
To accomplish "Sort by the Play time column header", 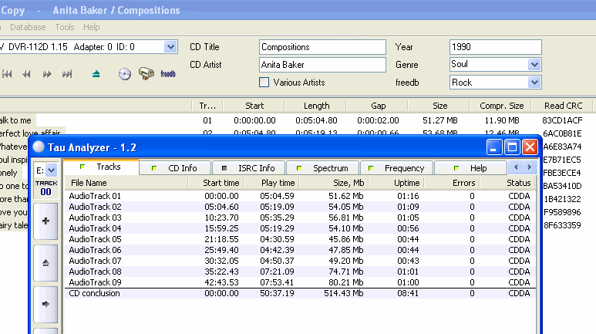I will pyautogui.click(x=276, y=183).
